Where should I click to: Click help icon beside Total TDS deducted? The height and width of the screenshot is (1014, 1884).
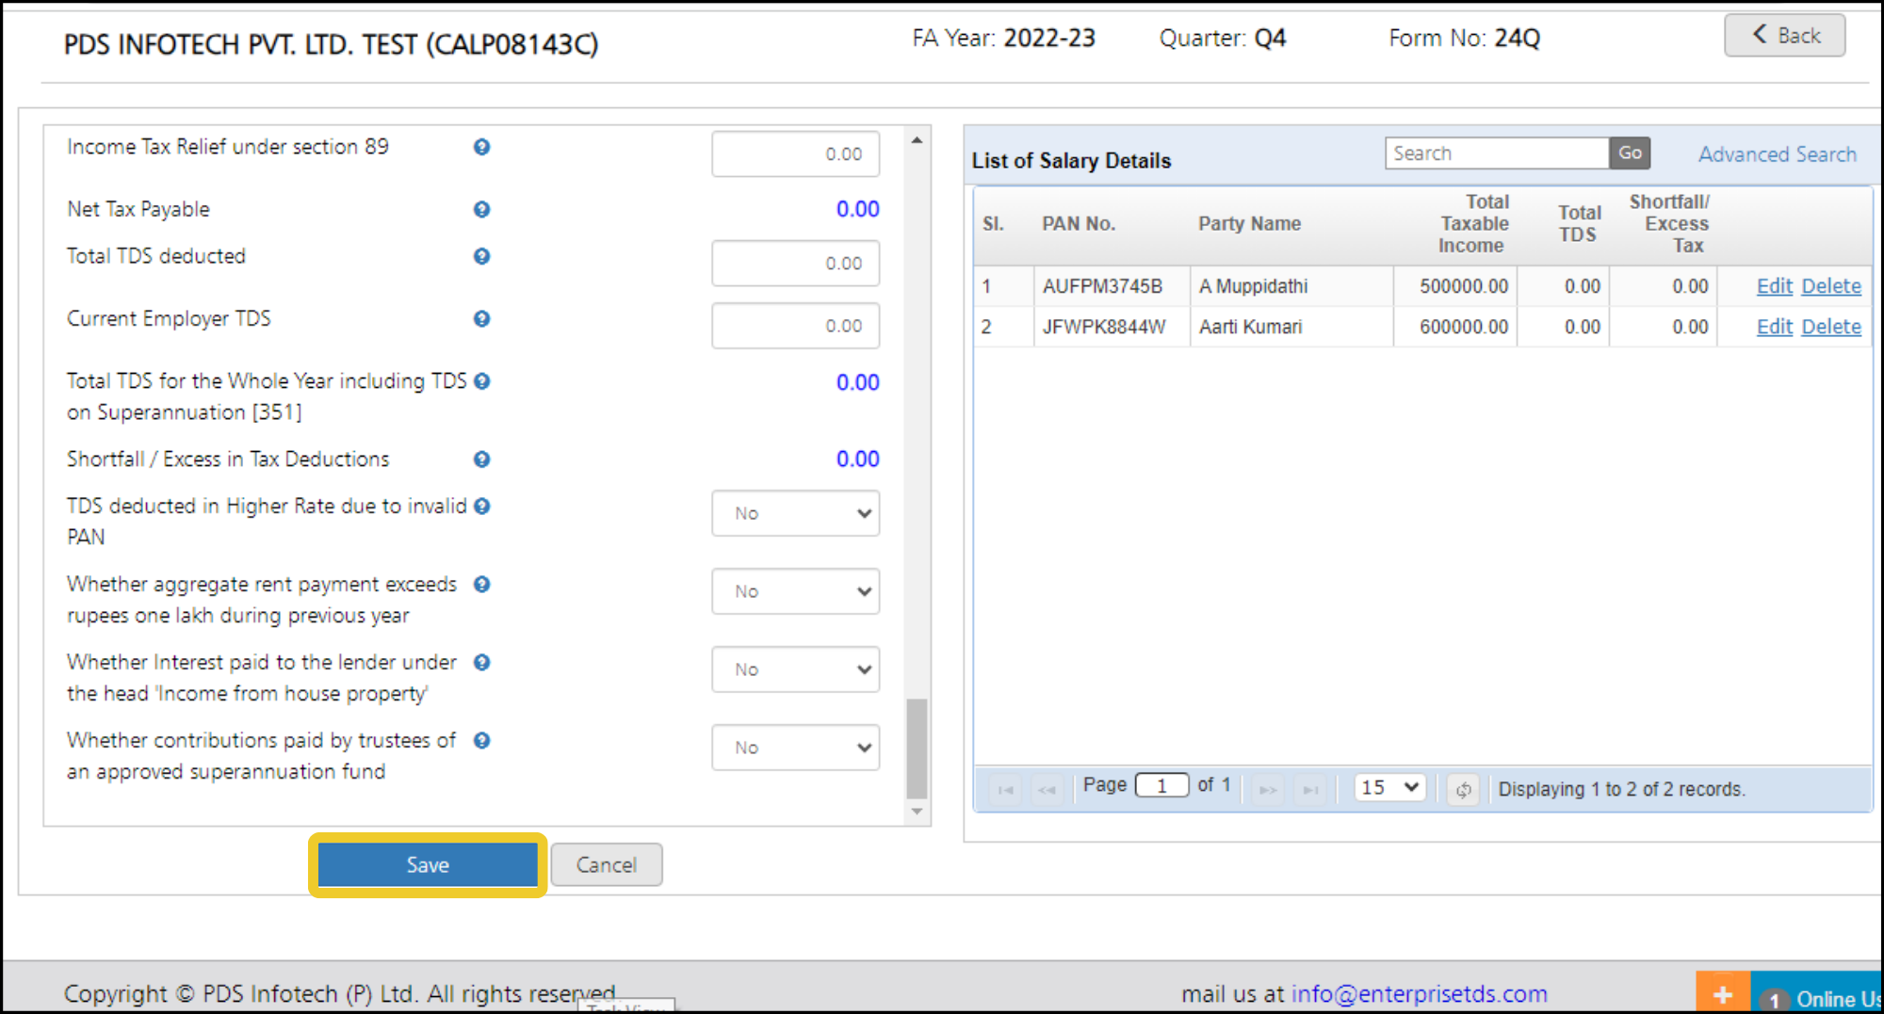coord(481,256)
